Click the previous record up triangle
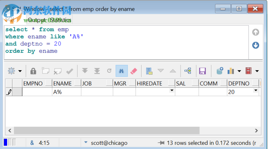The image size is (269, 149). [x=173, y=71]
